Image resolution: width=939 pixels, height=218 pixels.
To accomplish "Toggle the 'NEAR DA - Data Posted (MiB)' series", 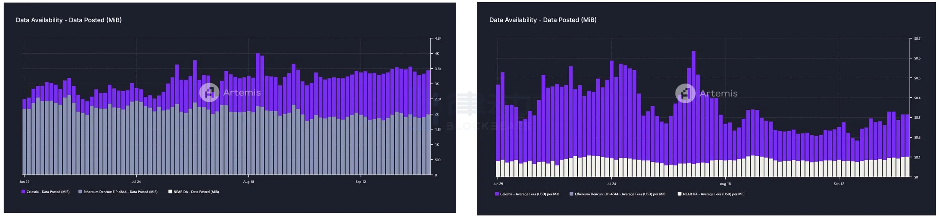I will [x=196, y=192].
